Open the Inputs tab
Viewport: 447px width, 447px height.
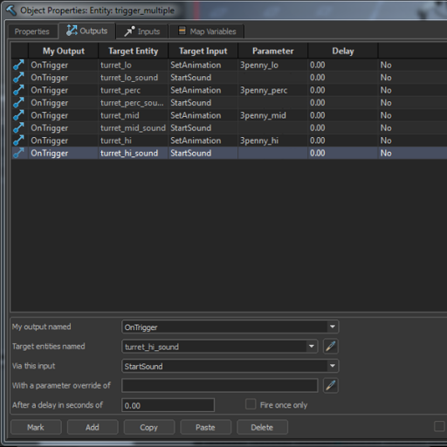pyautogui.click(x=142, y=31)
